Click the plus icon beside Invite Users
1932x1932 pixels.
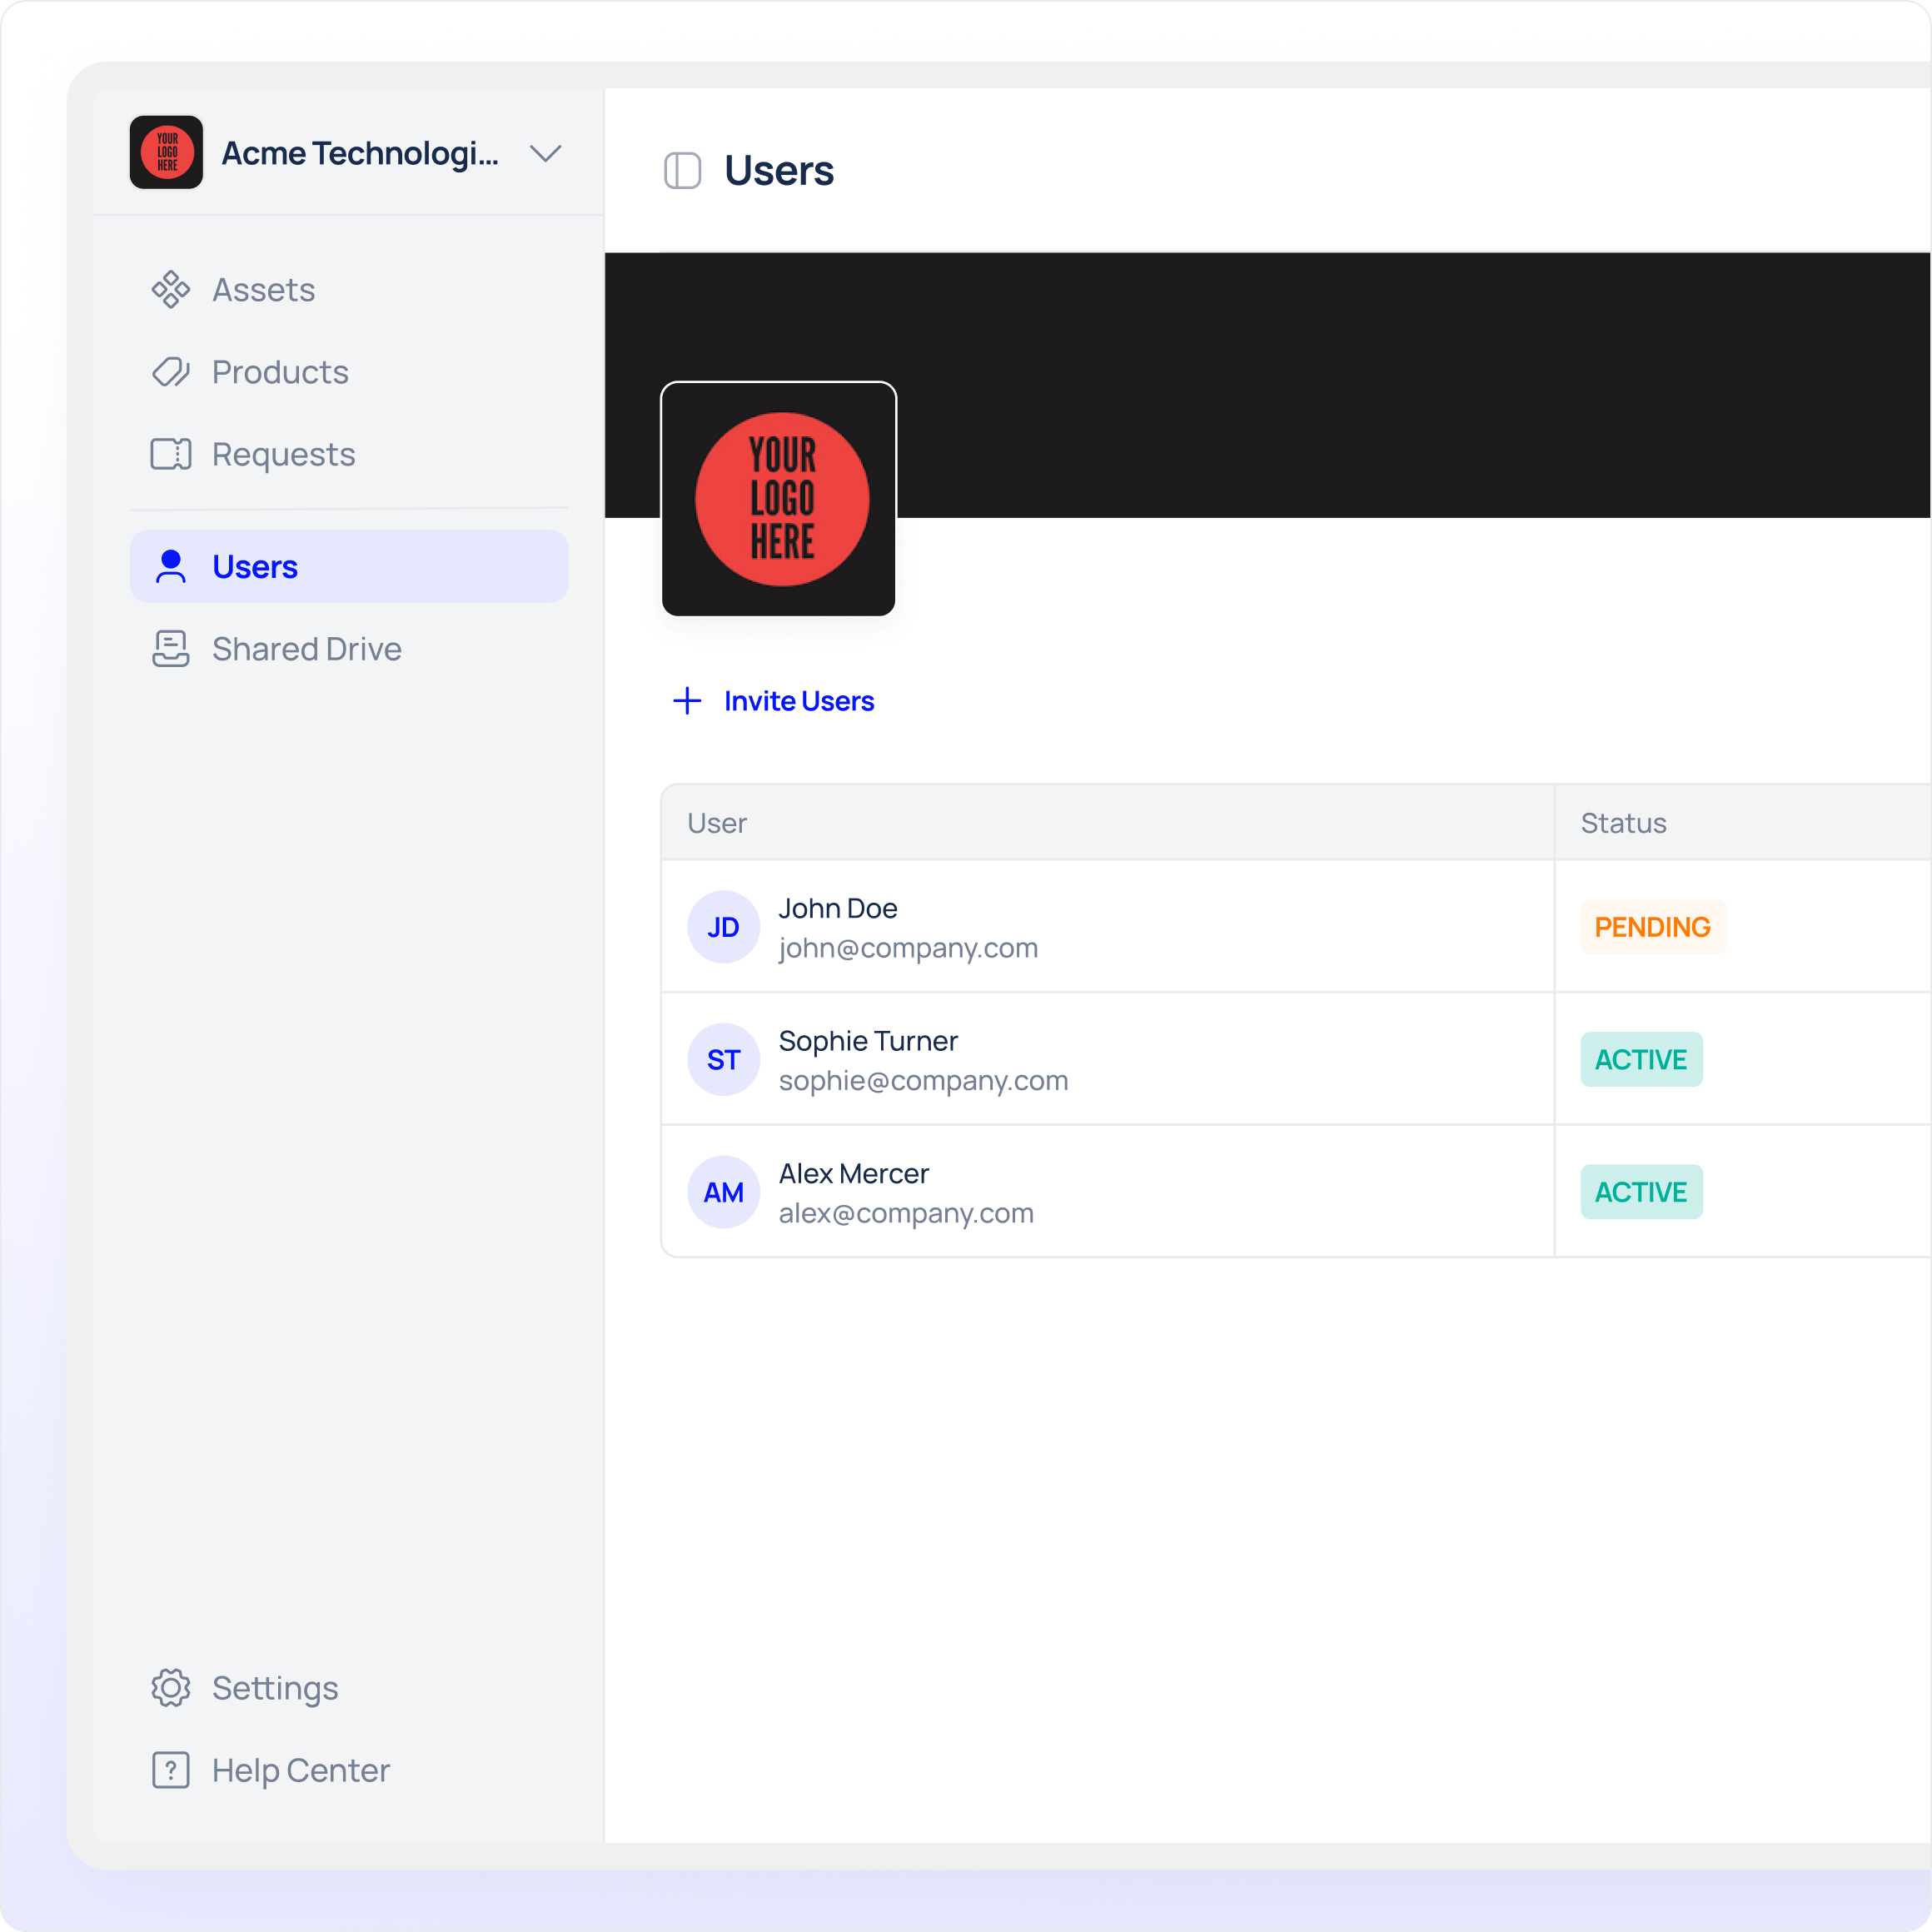tap(687, 701)
